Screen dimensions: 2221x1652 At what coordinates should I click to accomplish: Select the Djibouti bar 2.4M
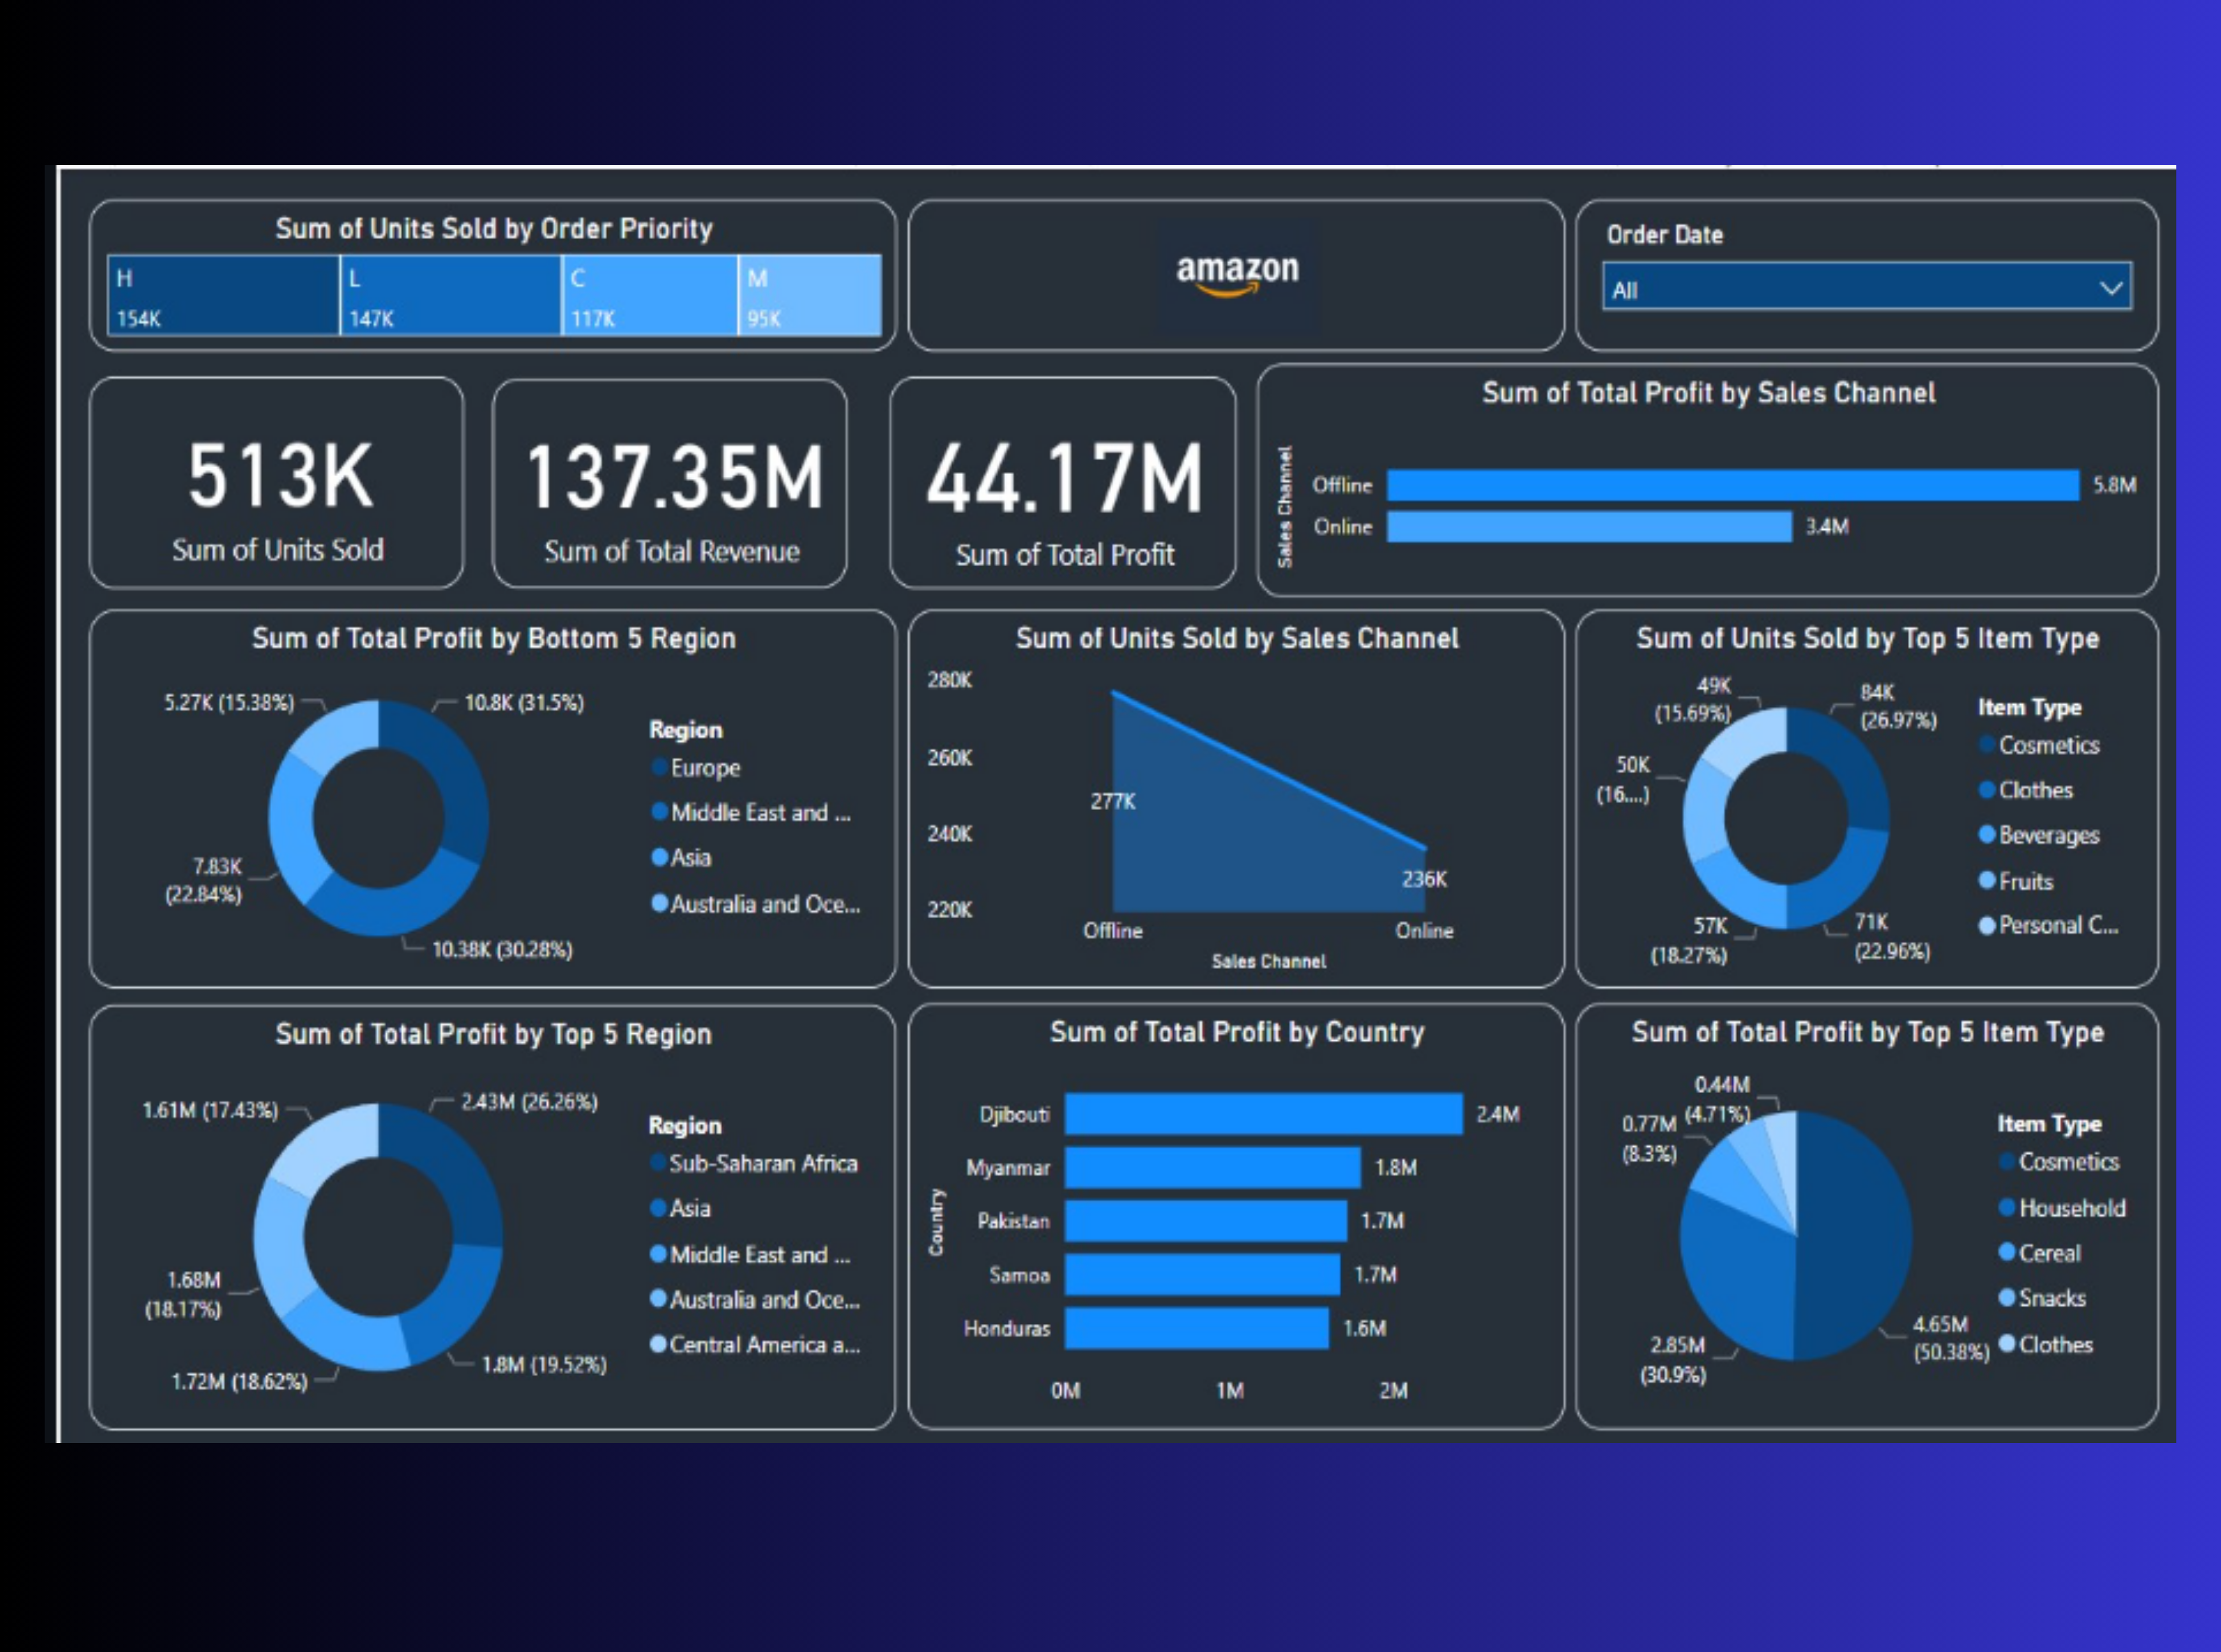tap(1264, 1114)
